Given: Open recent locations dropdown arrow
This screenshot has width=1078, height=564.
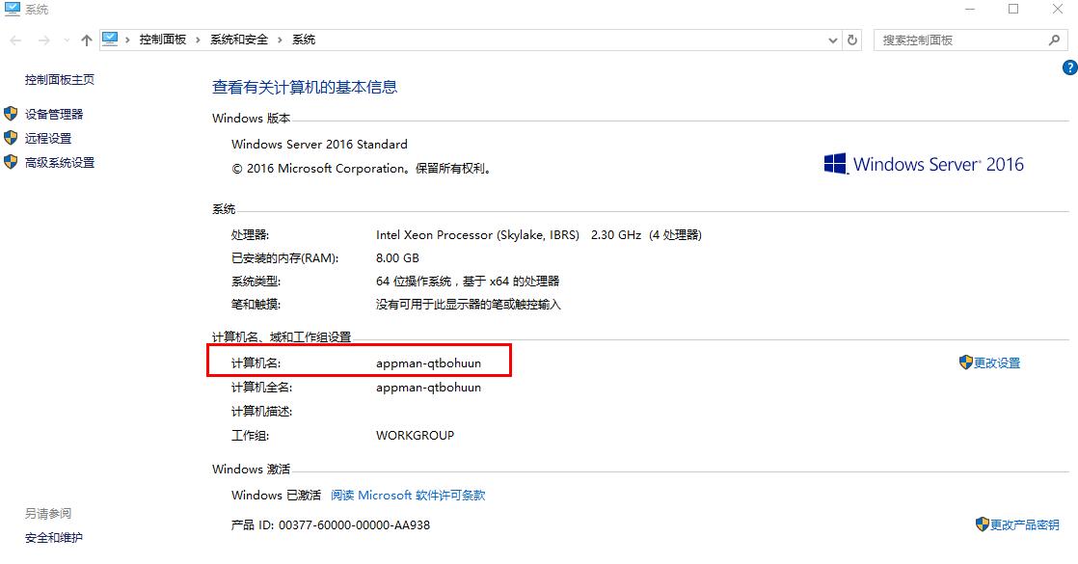Looking at the screenshot, I should tap(67, 40).
